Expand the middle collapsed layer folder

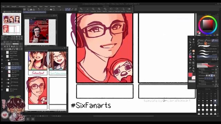coord(6,83)
